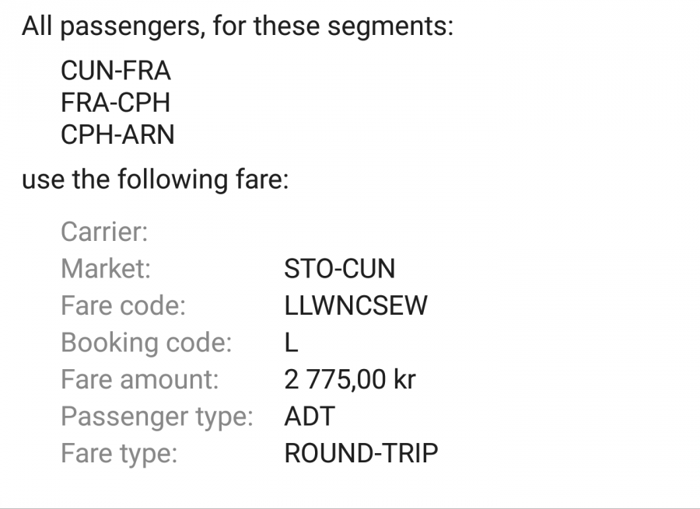The image size is (700, 509).
Task: Select the LLWNCSEW fare code
Action: coord(355,306)
